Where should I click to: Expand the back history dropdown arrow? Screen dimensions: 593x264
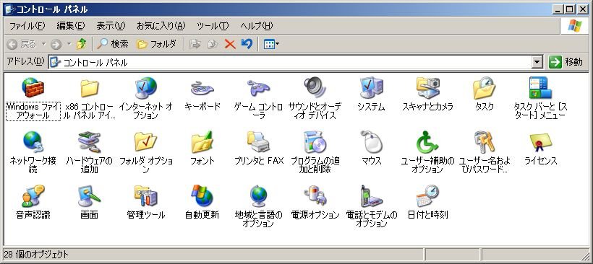43,45
